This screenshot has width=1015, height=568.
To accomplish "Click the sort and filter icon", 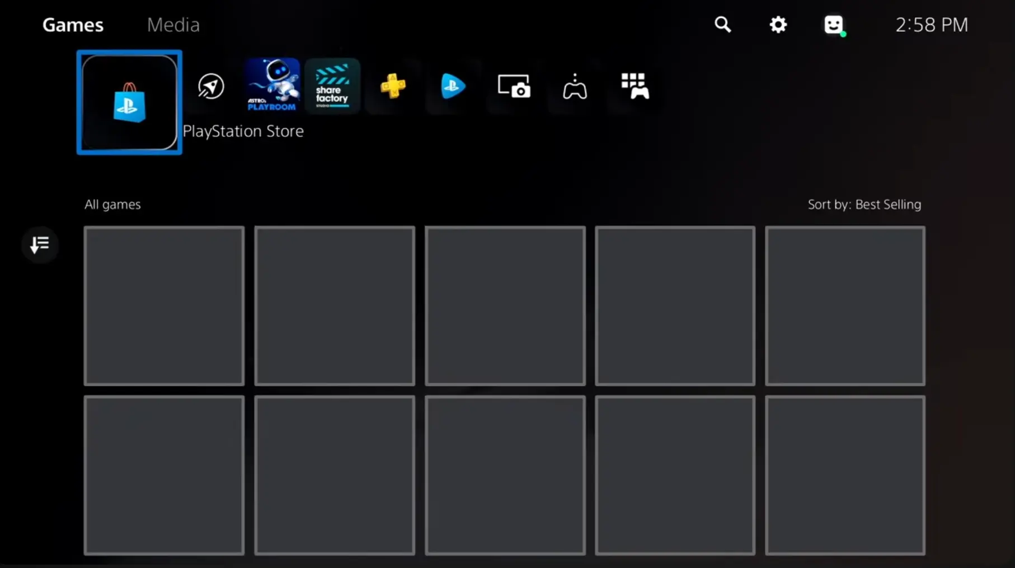I will pyautogui.click(x=40, y=244).
